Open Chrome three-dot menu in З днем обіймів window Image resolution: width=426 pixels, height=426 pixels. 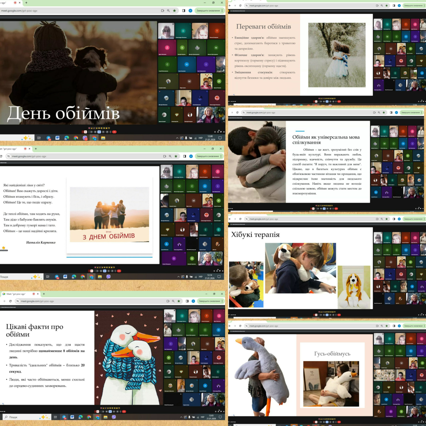click(x=221, y=156)
